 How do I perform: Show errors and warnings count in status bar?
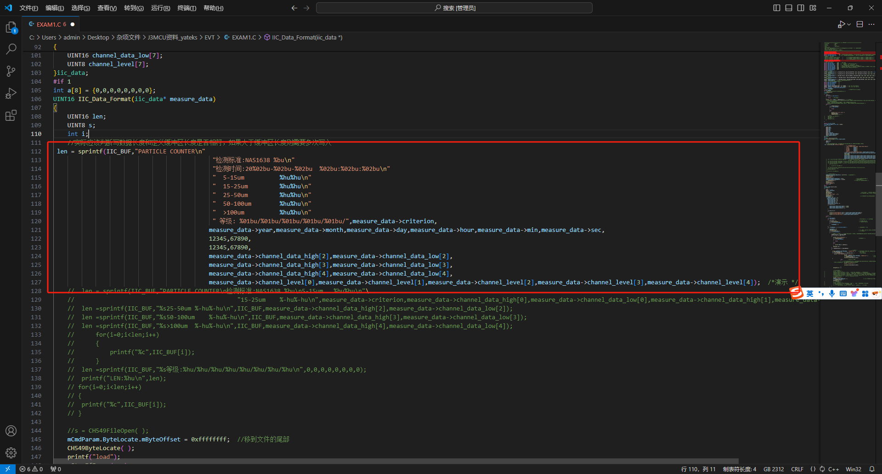pyautogui.click(x=31, y=469)
